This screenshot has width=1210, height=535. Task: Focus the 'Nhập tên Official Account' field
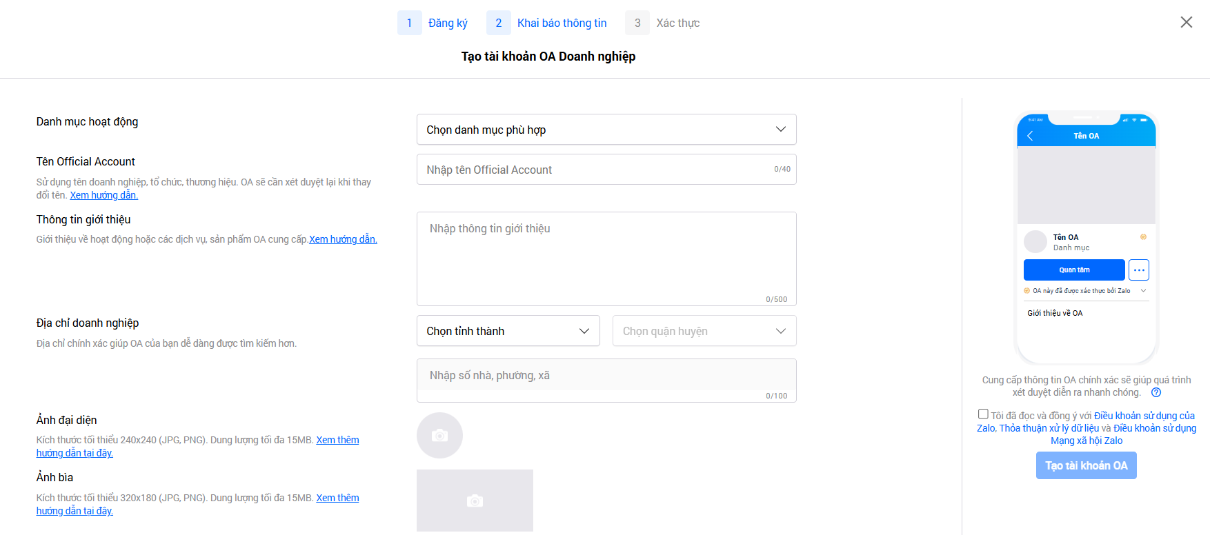593,170
